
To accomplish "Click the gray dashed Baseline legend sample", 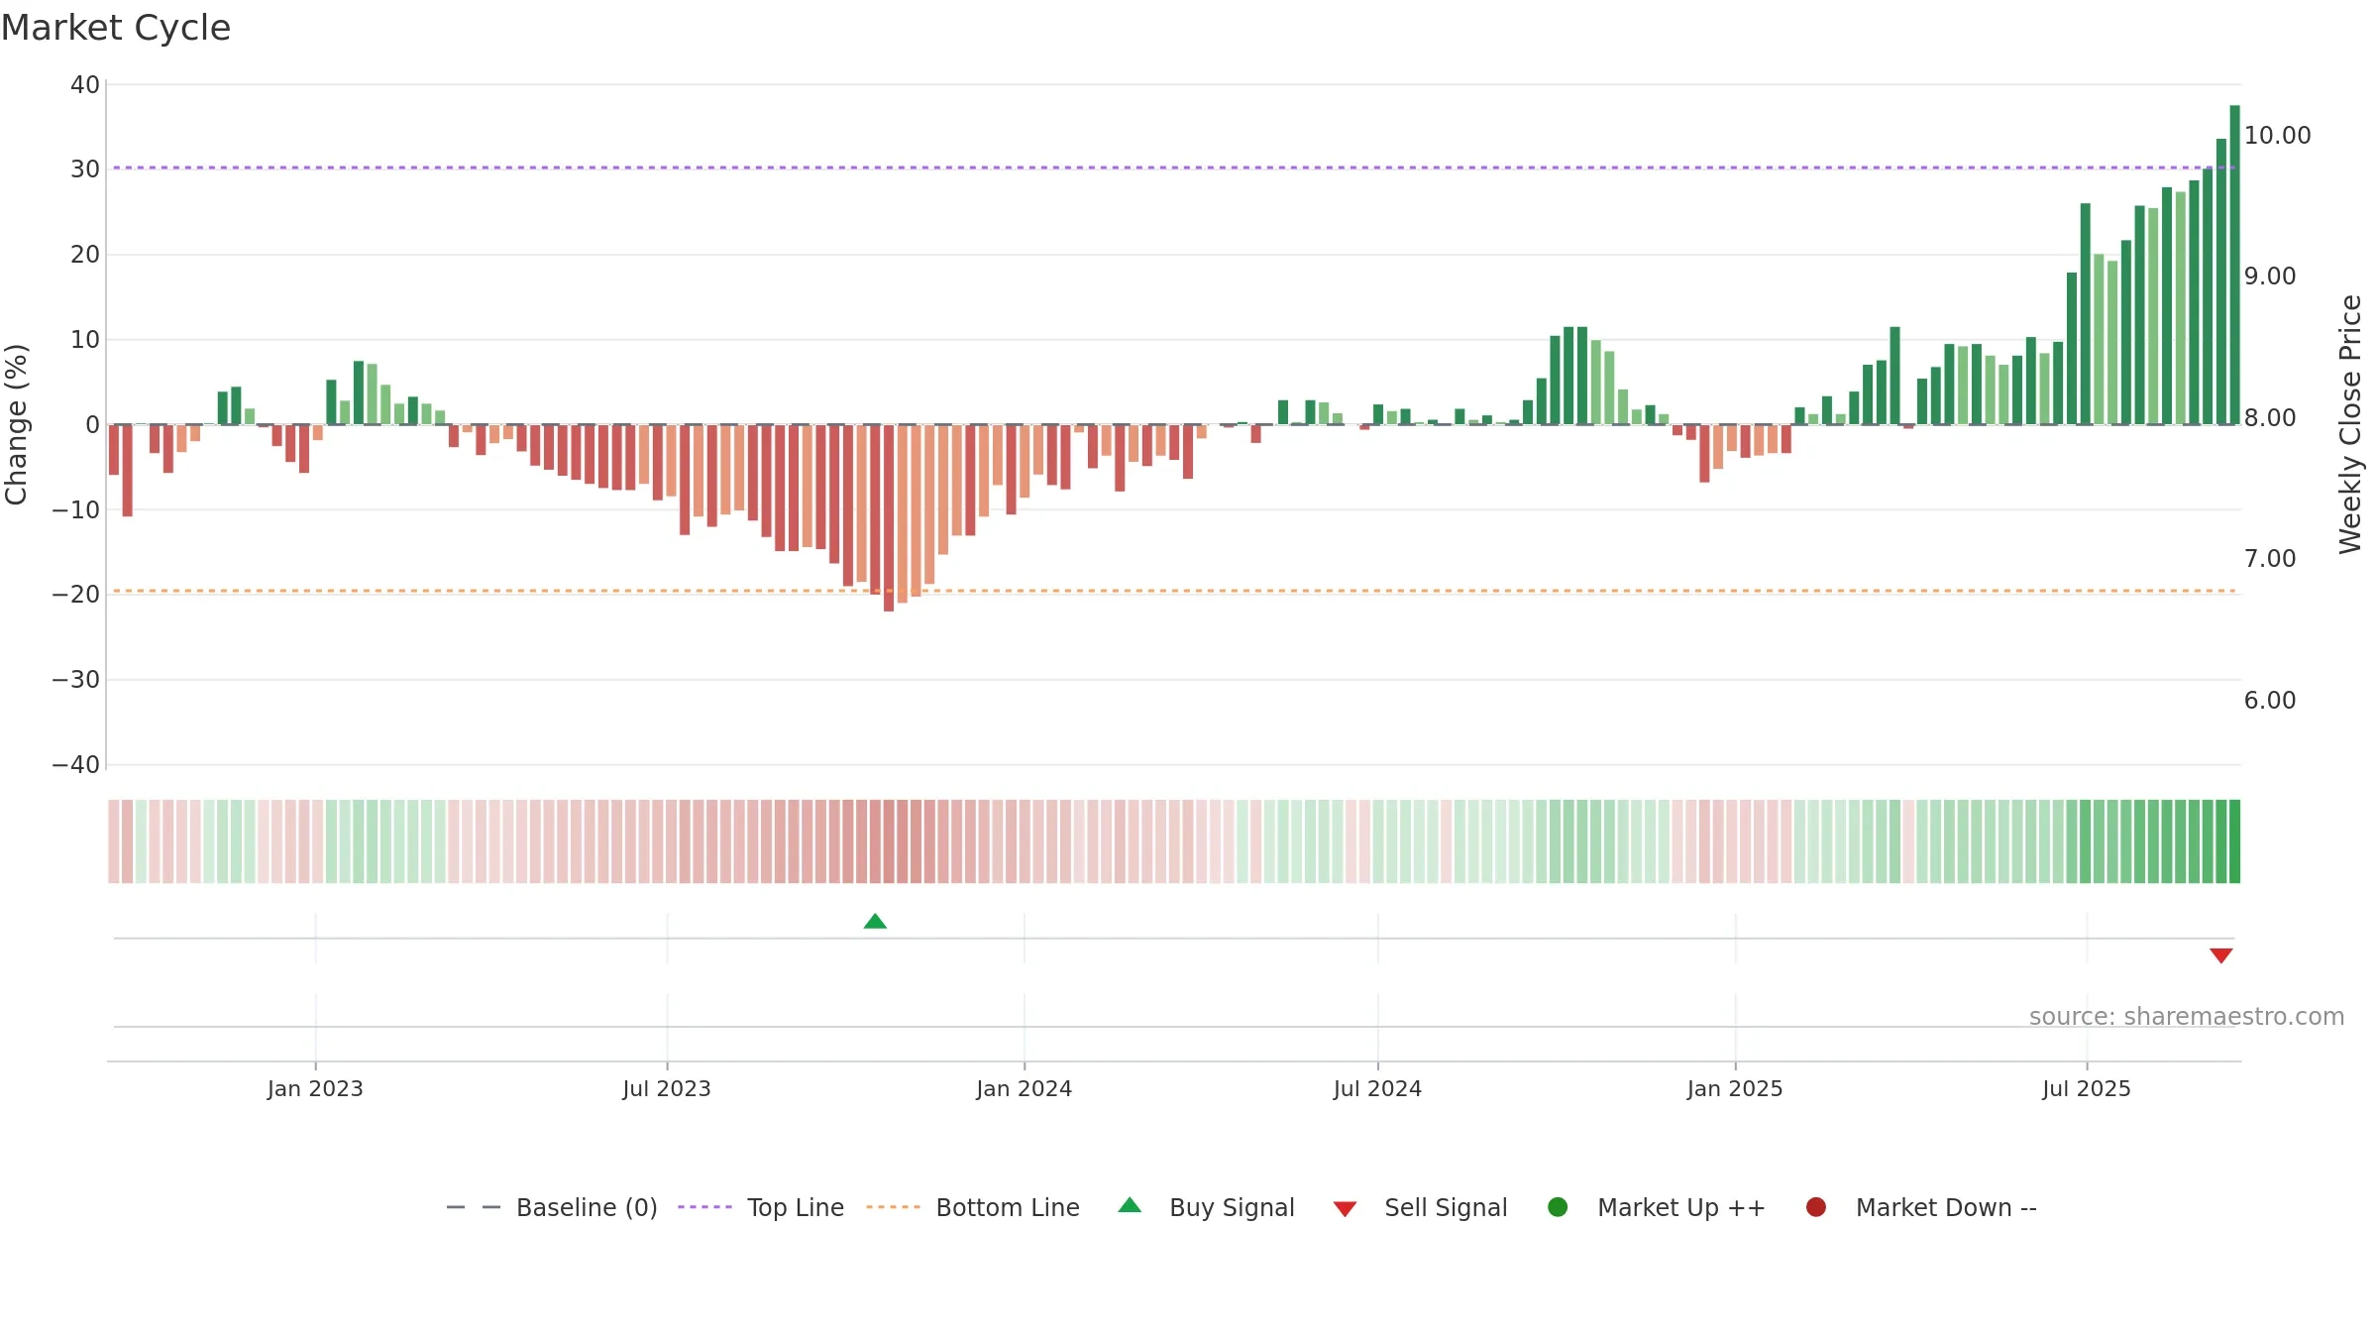I will click(474, 1207).
